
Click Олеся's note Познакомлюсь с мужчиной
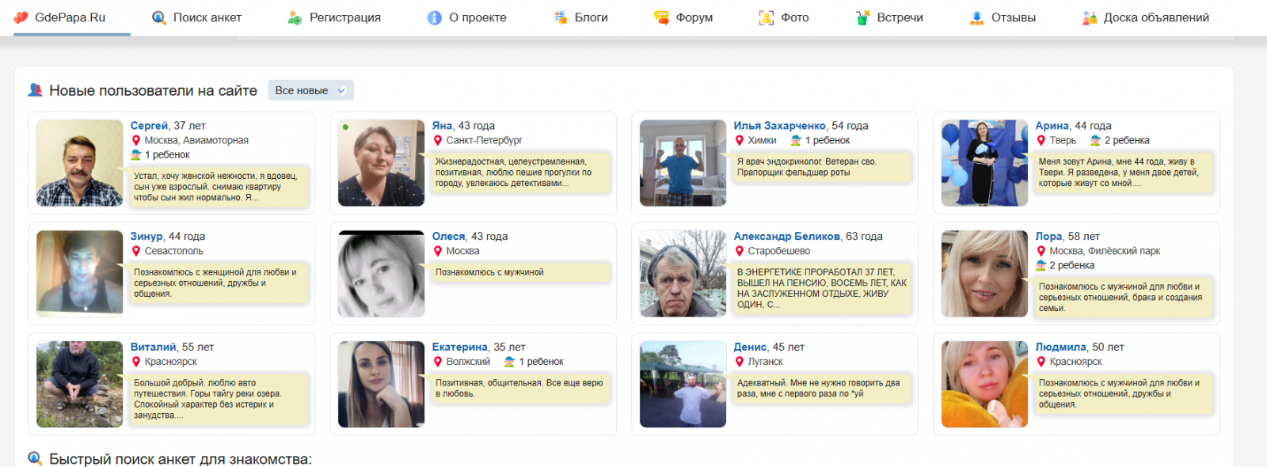coord(521,272)
